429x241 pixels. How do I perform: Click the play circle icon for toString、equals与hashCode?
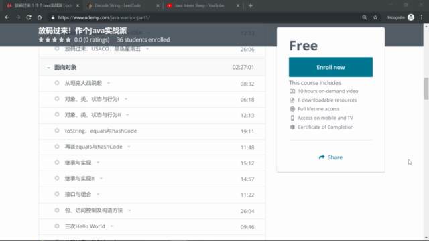click(57, 131)
